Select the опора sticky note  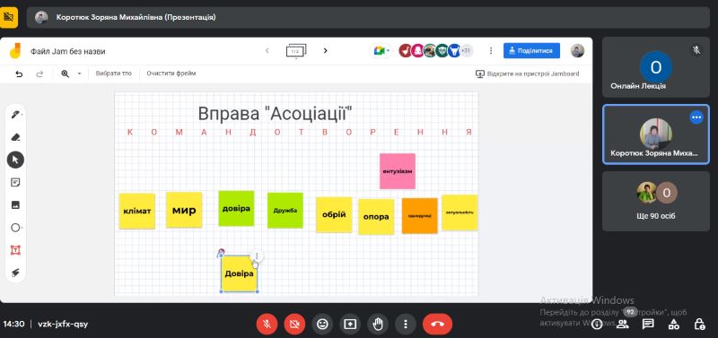click(x=376, y=217)
